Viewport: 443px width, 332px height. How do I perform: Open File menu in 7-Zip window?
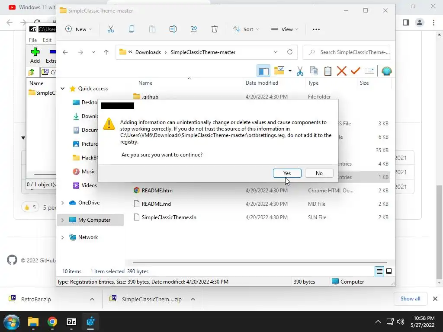tap(33, 40)
